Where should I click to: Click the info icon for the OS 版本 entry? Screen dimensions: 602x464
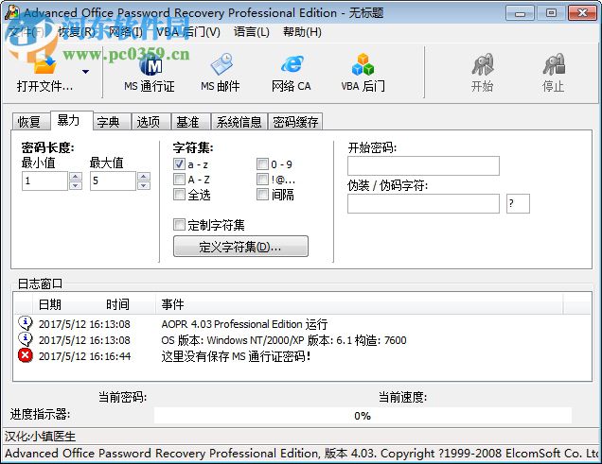pos(26,339)
